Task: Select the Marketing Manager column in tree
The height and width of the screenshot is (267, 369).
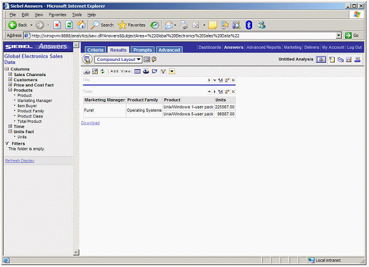Action: point(35,101)
